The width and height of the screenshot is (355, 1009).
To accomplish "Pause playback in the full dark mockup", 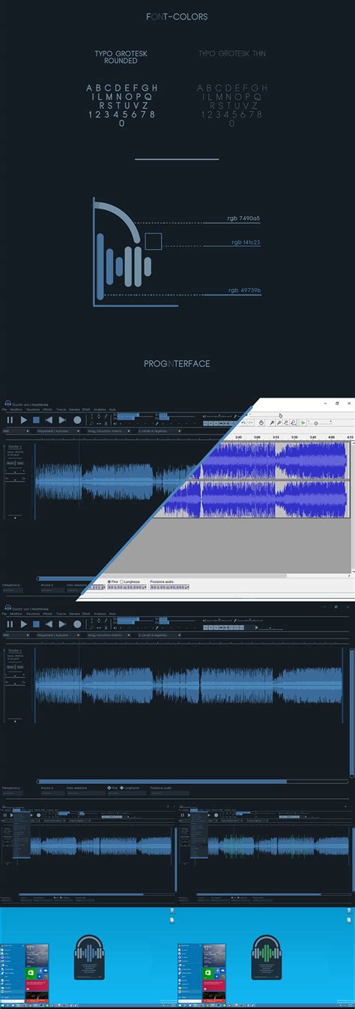I will pos(10,623).
